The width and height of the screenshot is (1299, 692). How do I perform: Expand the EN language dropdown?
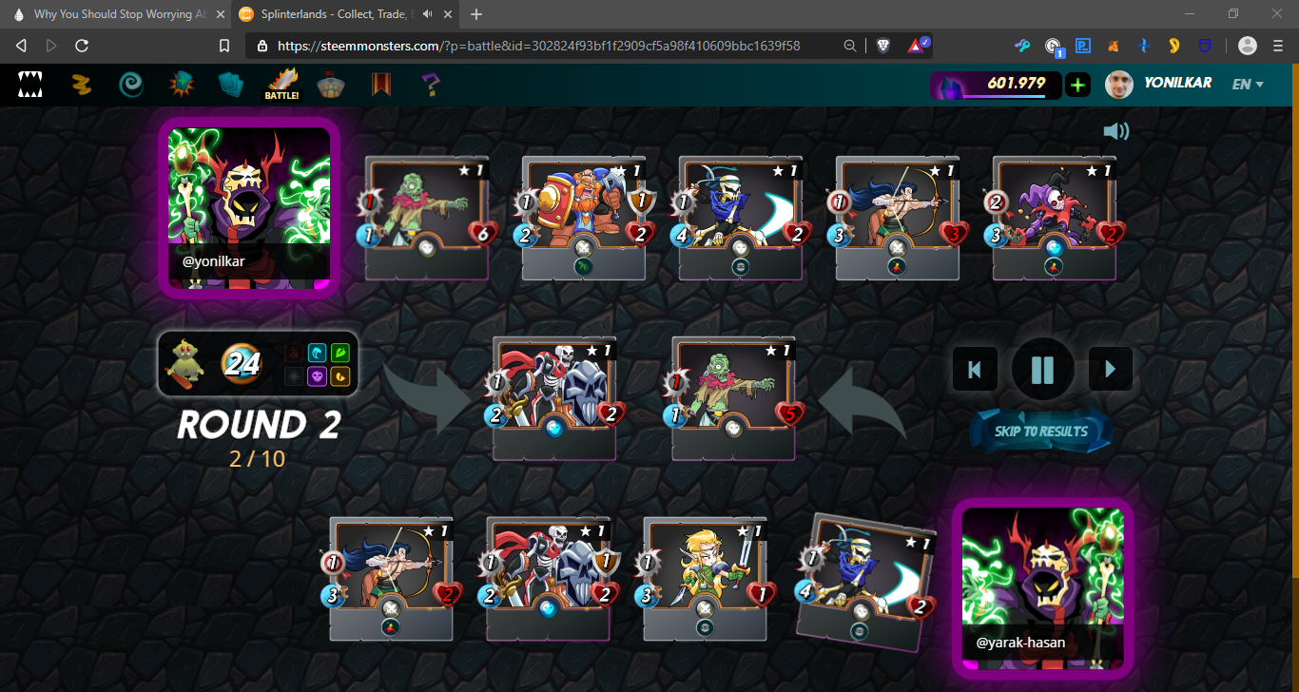pos(1247,85)
